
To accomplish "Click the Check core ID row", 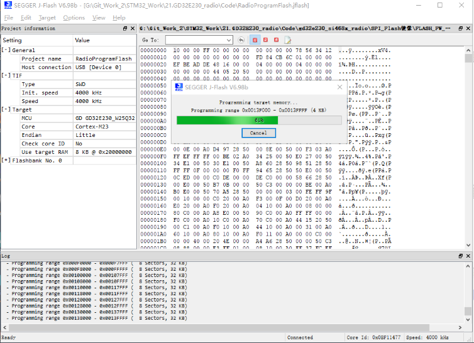I will [69, 144].
